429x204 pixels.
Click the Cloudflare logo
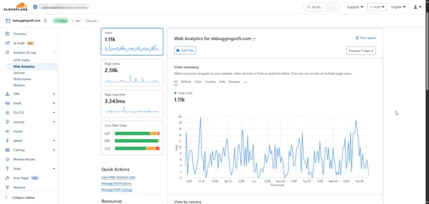tap(16, 7)
